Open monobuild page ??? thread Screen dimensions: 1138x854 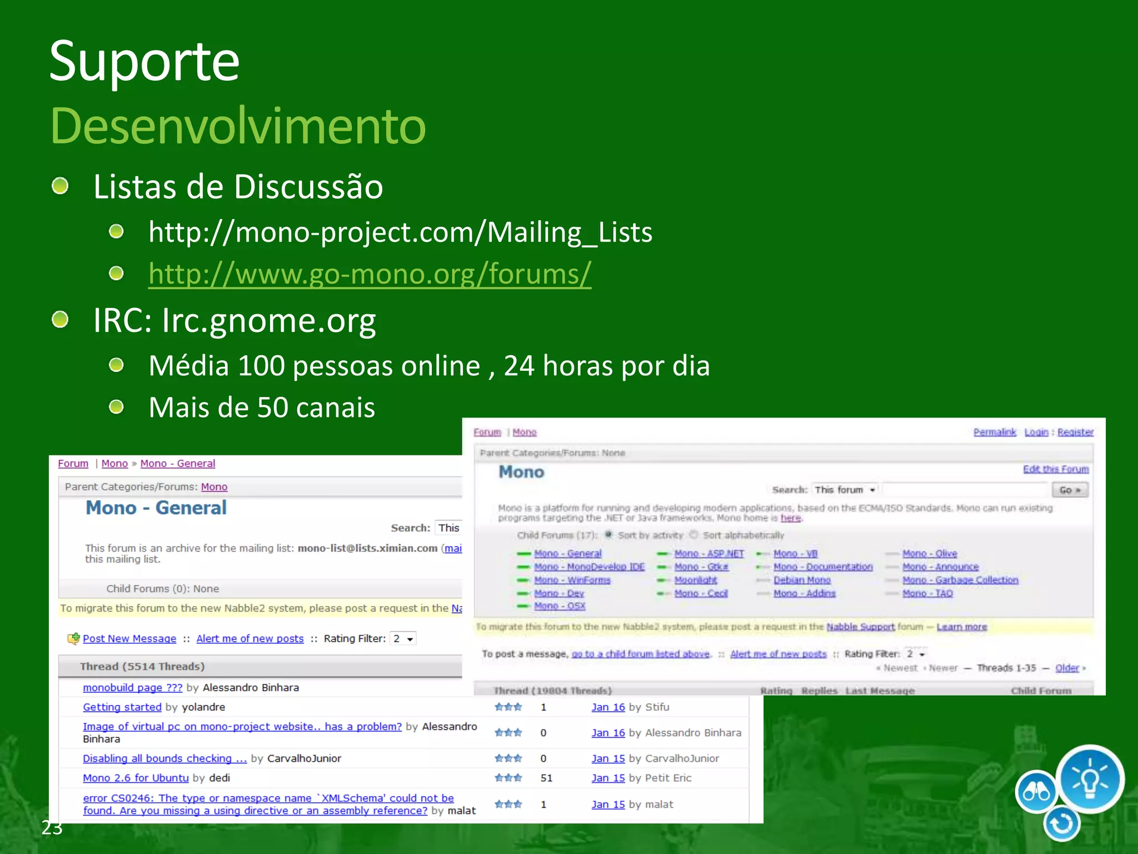pos(132,688)
